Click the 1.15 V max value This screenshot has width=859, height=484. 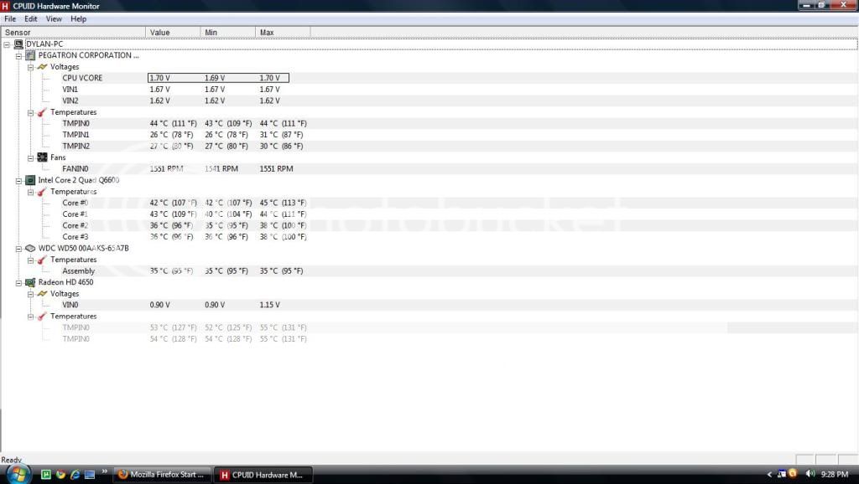269,305
